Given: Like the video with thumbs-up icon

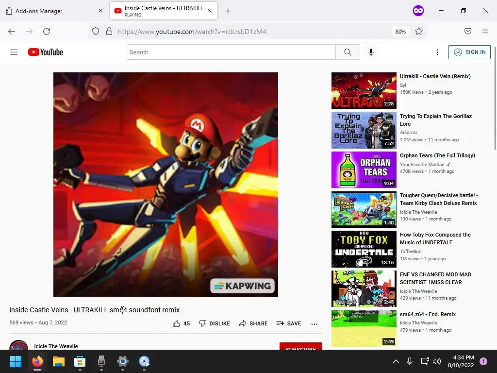Looking at the screenshot, I should pyautogui.click(x=177, y=323).
